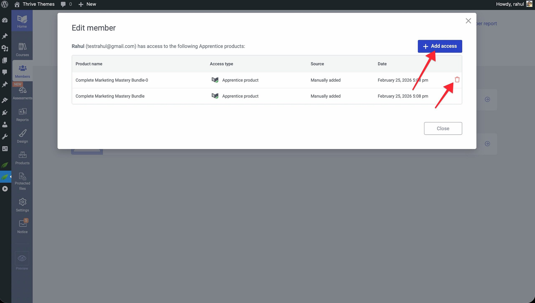Screen dimensions: 535x303
Task: Open the Courses section in sidebar
Action: (22, 49)
